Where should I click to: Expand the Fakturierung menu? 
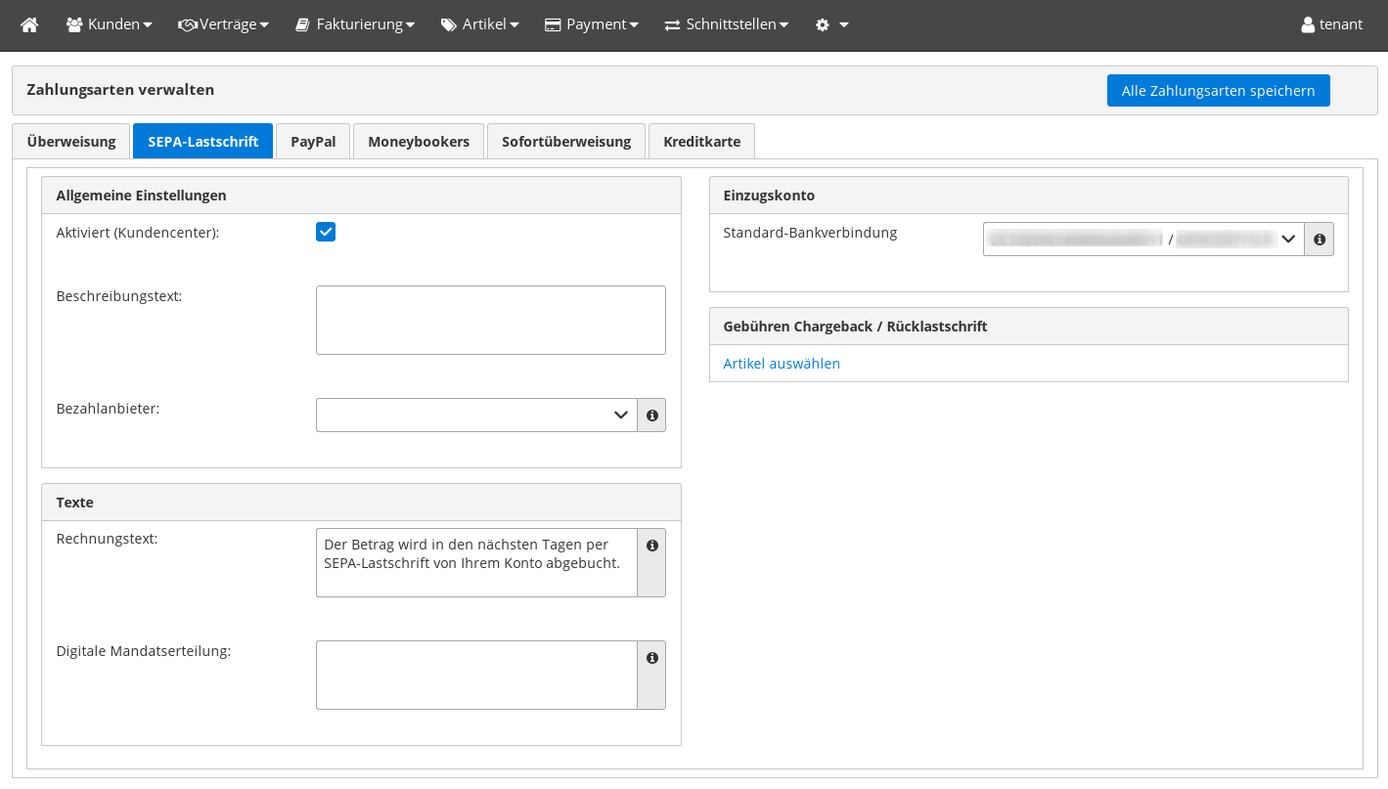point(355,24)
